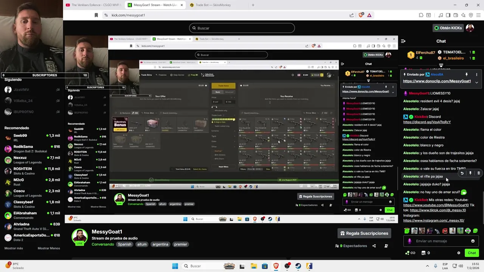The width and height of the screenshot is (484, 272).
Task: Open browser extensions puzzle icon
Action: point(421,15)
